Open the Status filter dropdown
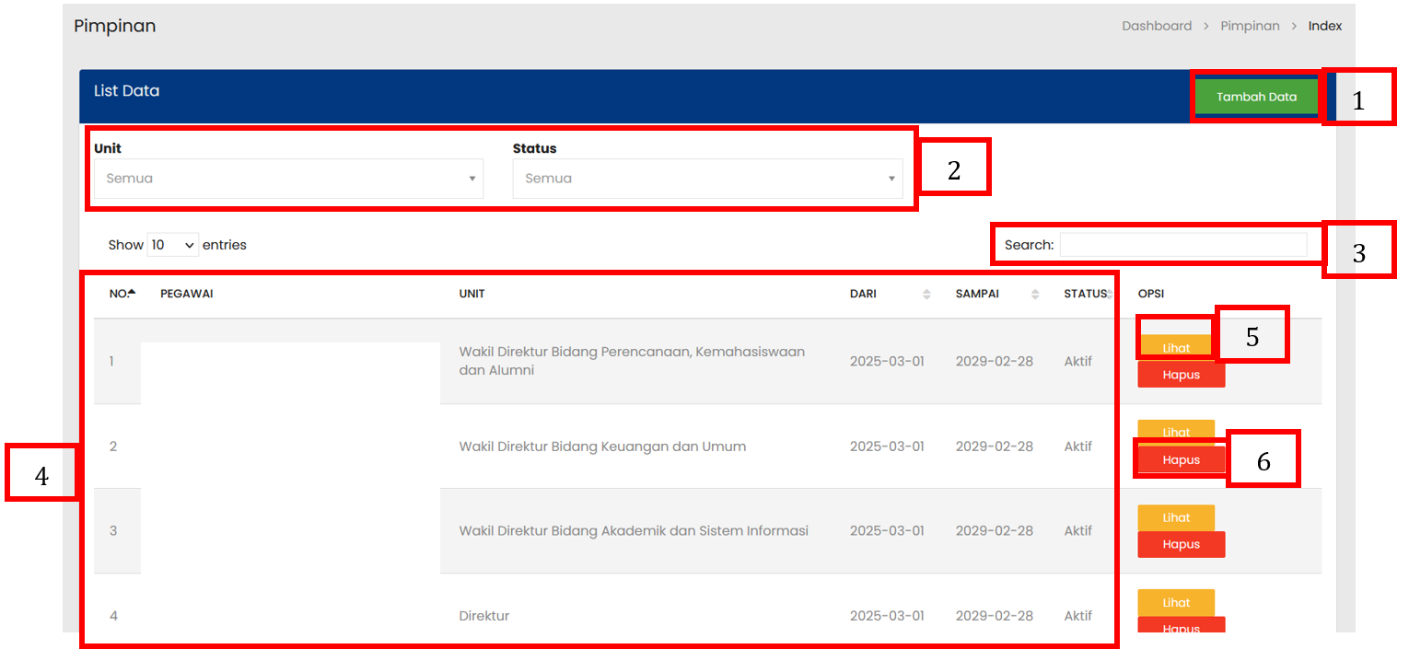Screen dimensions: 1409x661 [x=707, y=179]
